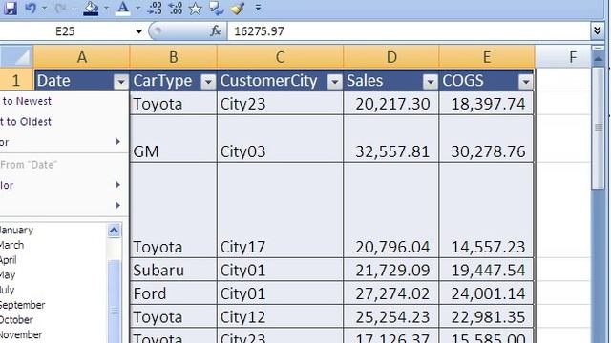Viewport: 611px width, 343px height.
Task: Open the COGS filter dropdown
Action: coord(525,82)
